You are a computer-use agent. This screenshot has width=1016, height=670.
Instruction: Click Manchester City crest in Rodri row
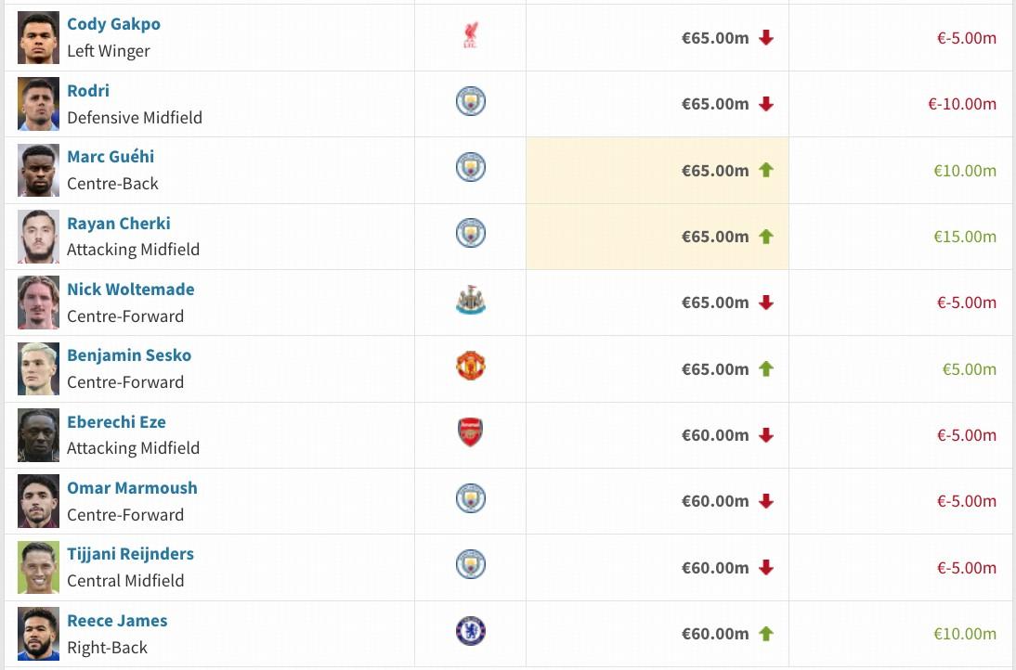point(470,103)
